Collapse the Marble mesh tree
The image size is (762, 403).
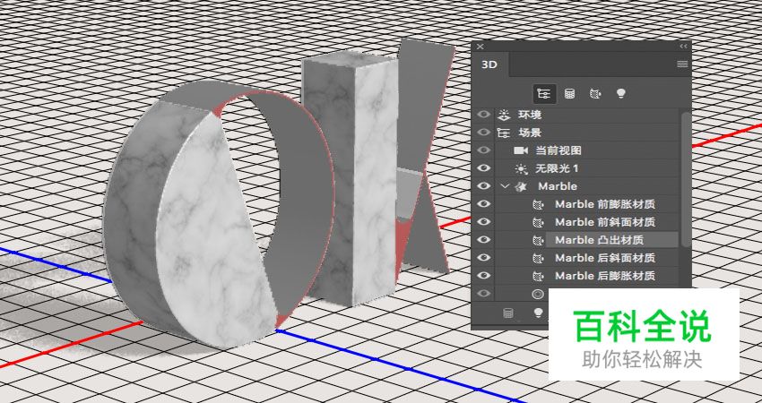coord(506,186)
